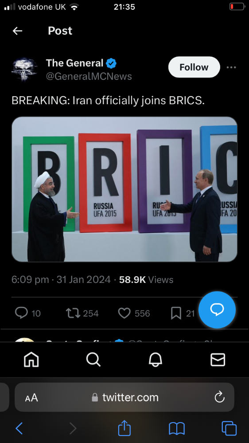Viewport: 249px width, 443px height.
Task: Open Notifications bell icon
Action: (155, 360)
